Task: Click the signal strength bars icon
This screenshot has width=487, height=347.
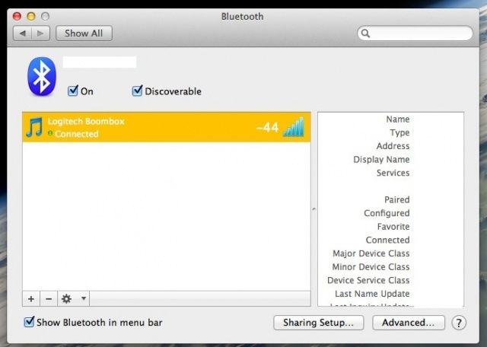Action: click(x=293, y=127)
